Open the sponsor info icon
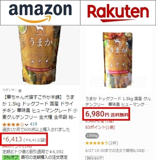 click(x=20, y=91)
